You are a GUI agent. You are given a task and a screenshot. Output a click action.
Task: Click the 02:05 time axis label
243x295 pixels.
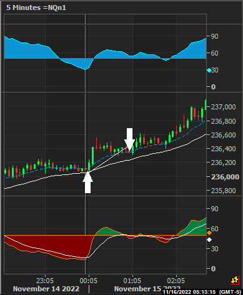tap(176, 281)
